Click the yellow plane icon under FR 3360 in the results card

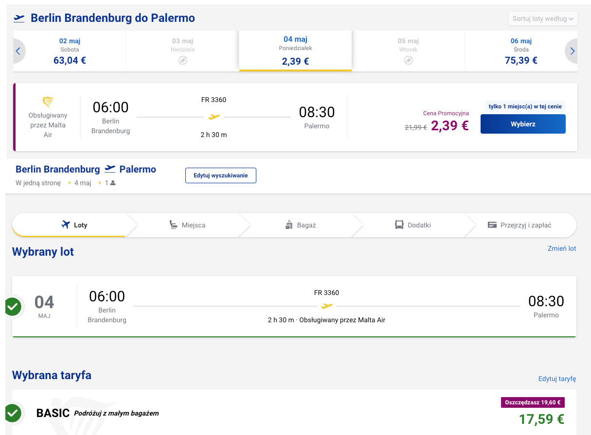click(x=214, y=117)
